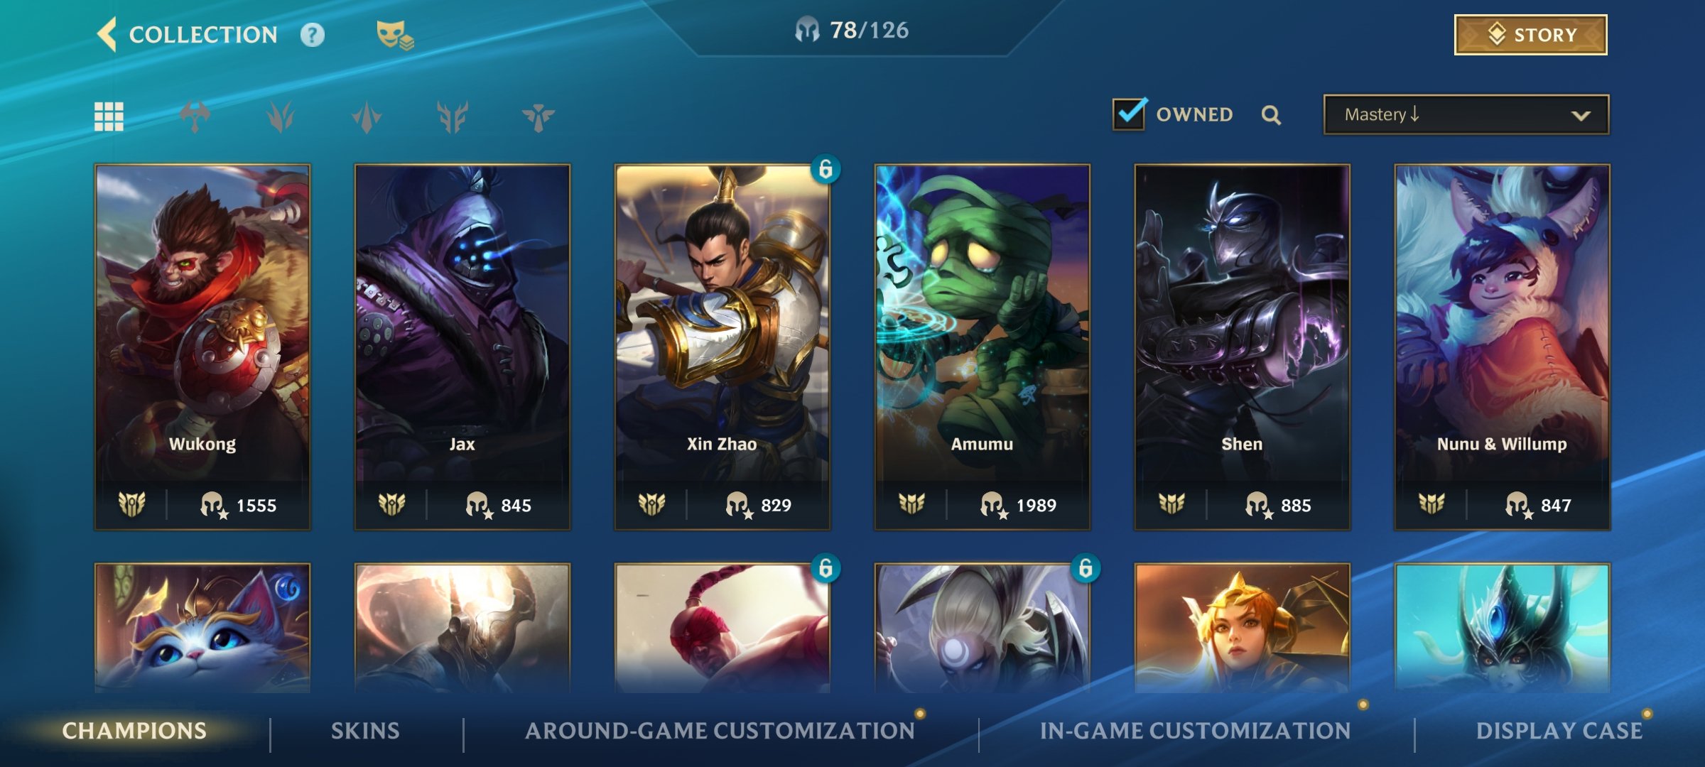1705x767 pixels.
Task: Uncheck the Owned checkbox
Action: point(1129,114)
